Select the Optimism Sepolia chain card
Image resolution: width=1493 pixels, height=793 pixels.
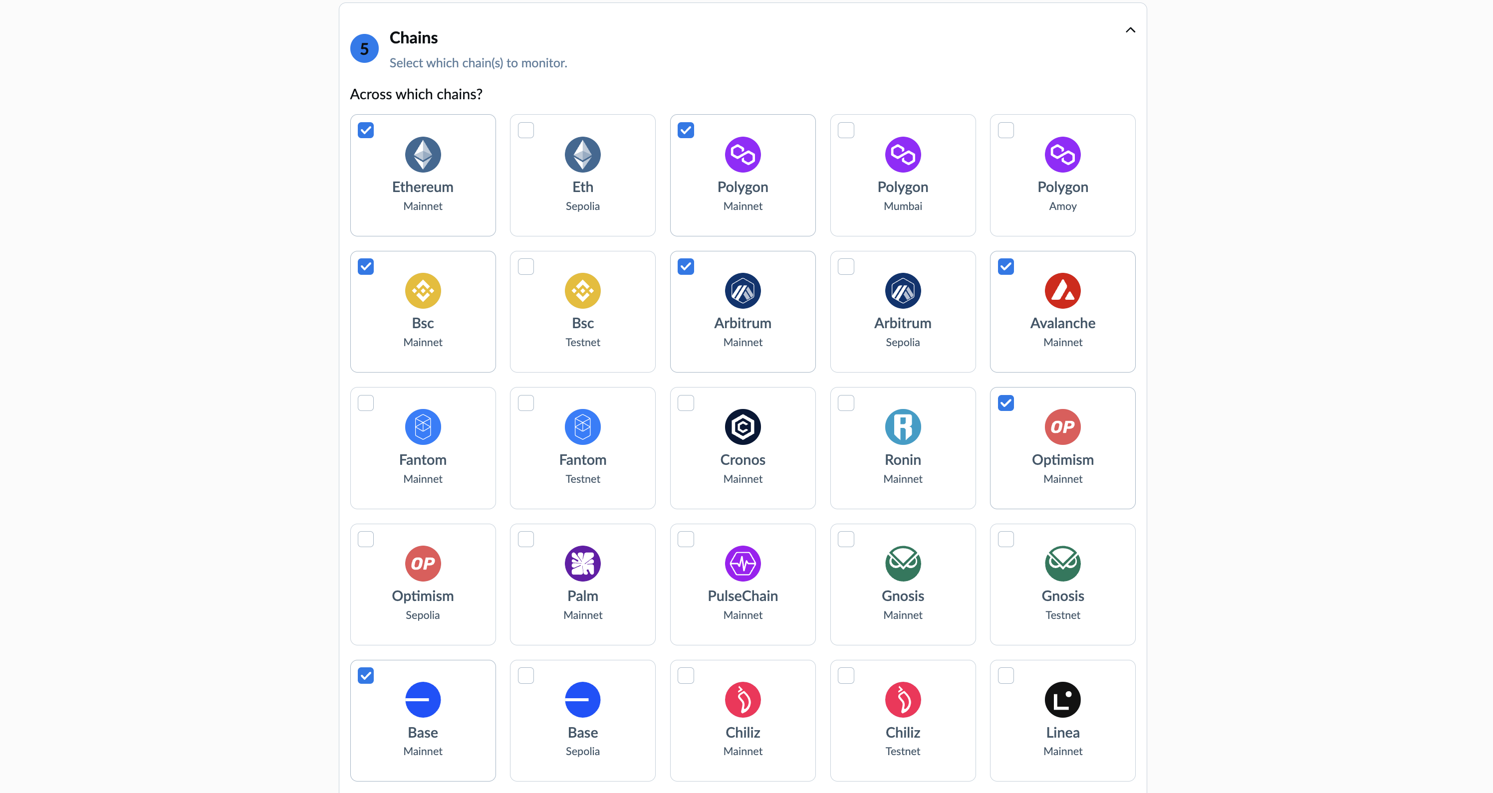click(x=423, y=584)
